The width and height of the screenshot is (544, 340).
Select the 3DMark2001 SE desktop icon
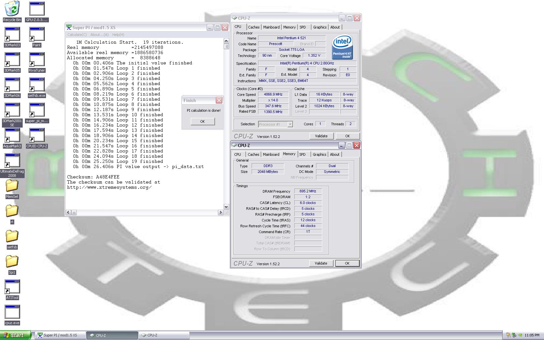pyautogui.click(x=12, y=115)
